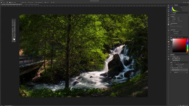Add a Brightness/Contrast adjustment

click(173, 57)
